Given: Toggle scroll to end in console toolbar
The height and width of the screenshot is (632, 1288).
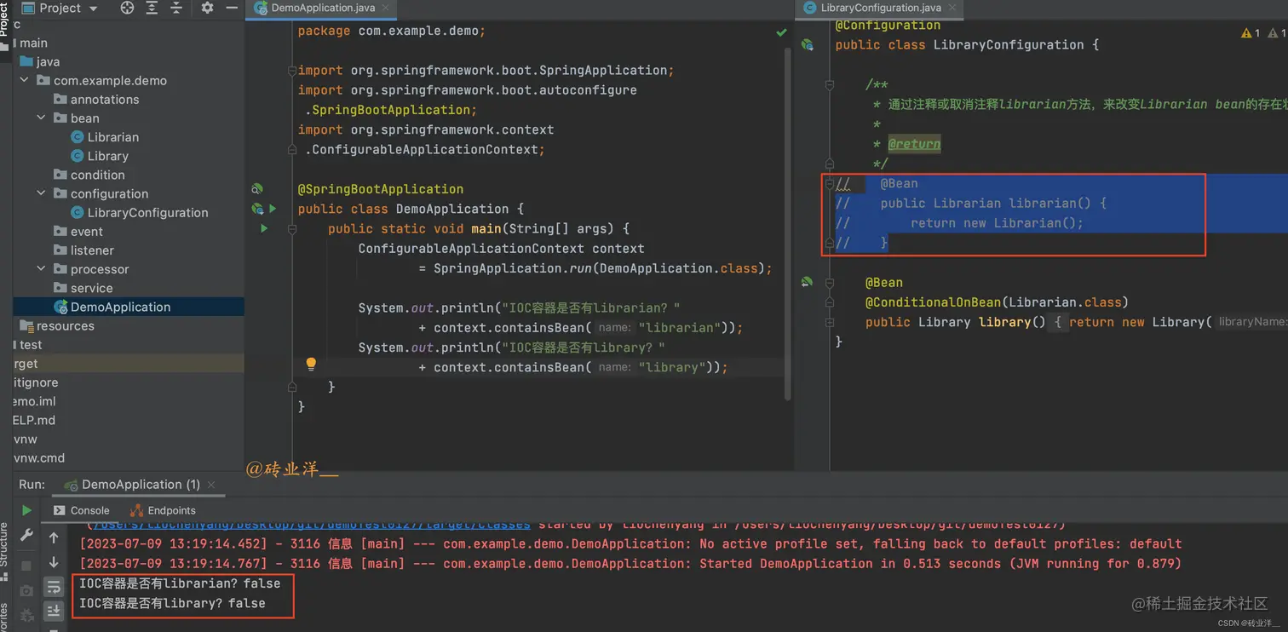Looking at the screenshot, I should [x=54, y=610].
